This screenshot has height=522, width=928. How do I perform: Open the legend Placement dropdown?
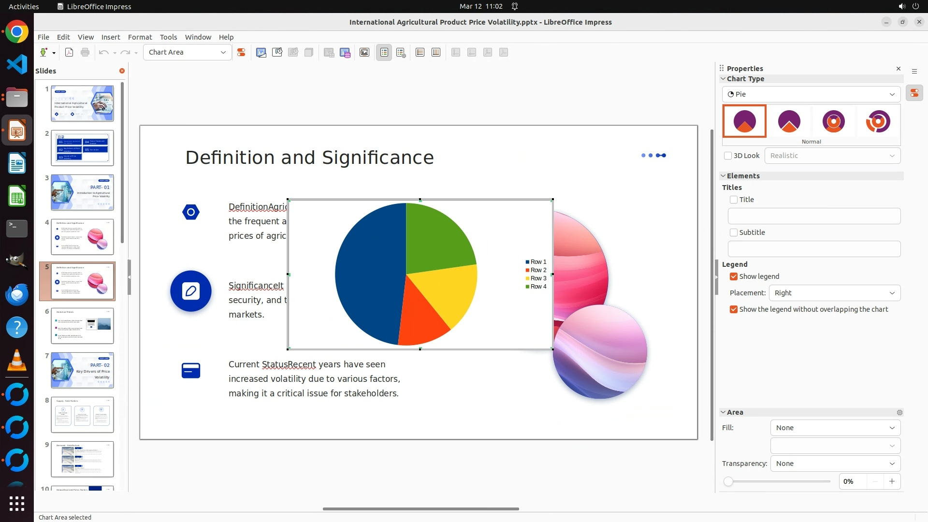tap(834, 293)
